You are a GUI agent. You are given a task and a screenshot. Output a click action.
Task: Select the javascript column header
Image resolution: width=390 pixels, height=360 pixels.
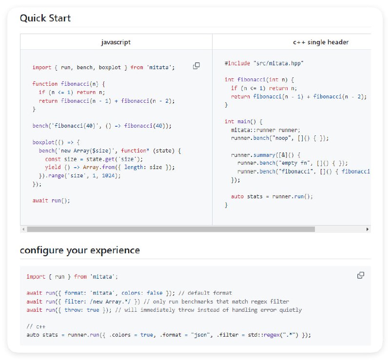click(x=116, y=42)
